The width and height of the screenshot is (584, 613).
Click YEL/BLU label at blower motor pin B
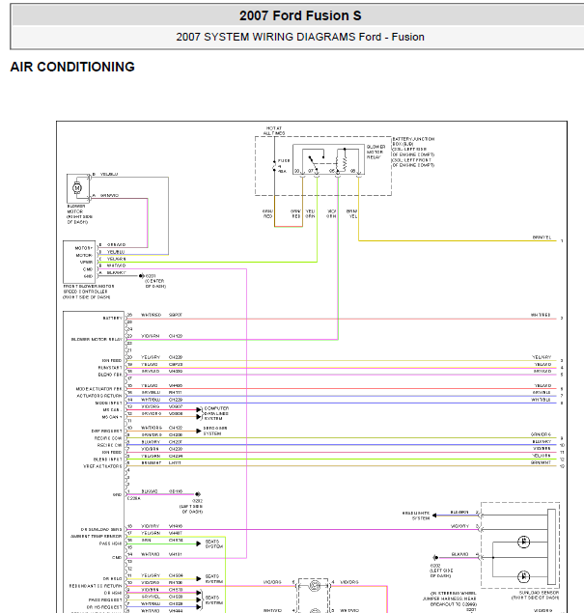109,175
